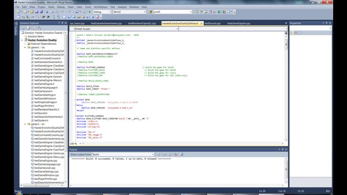Screen dimensions: 347x195
Task: Click the Increase Indent icon
Action: [x=48, y=17]
